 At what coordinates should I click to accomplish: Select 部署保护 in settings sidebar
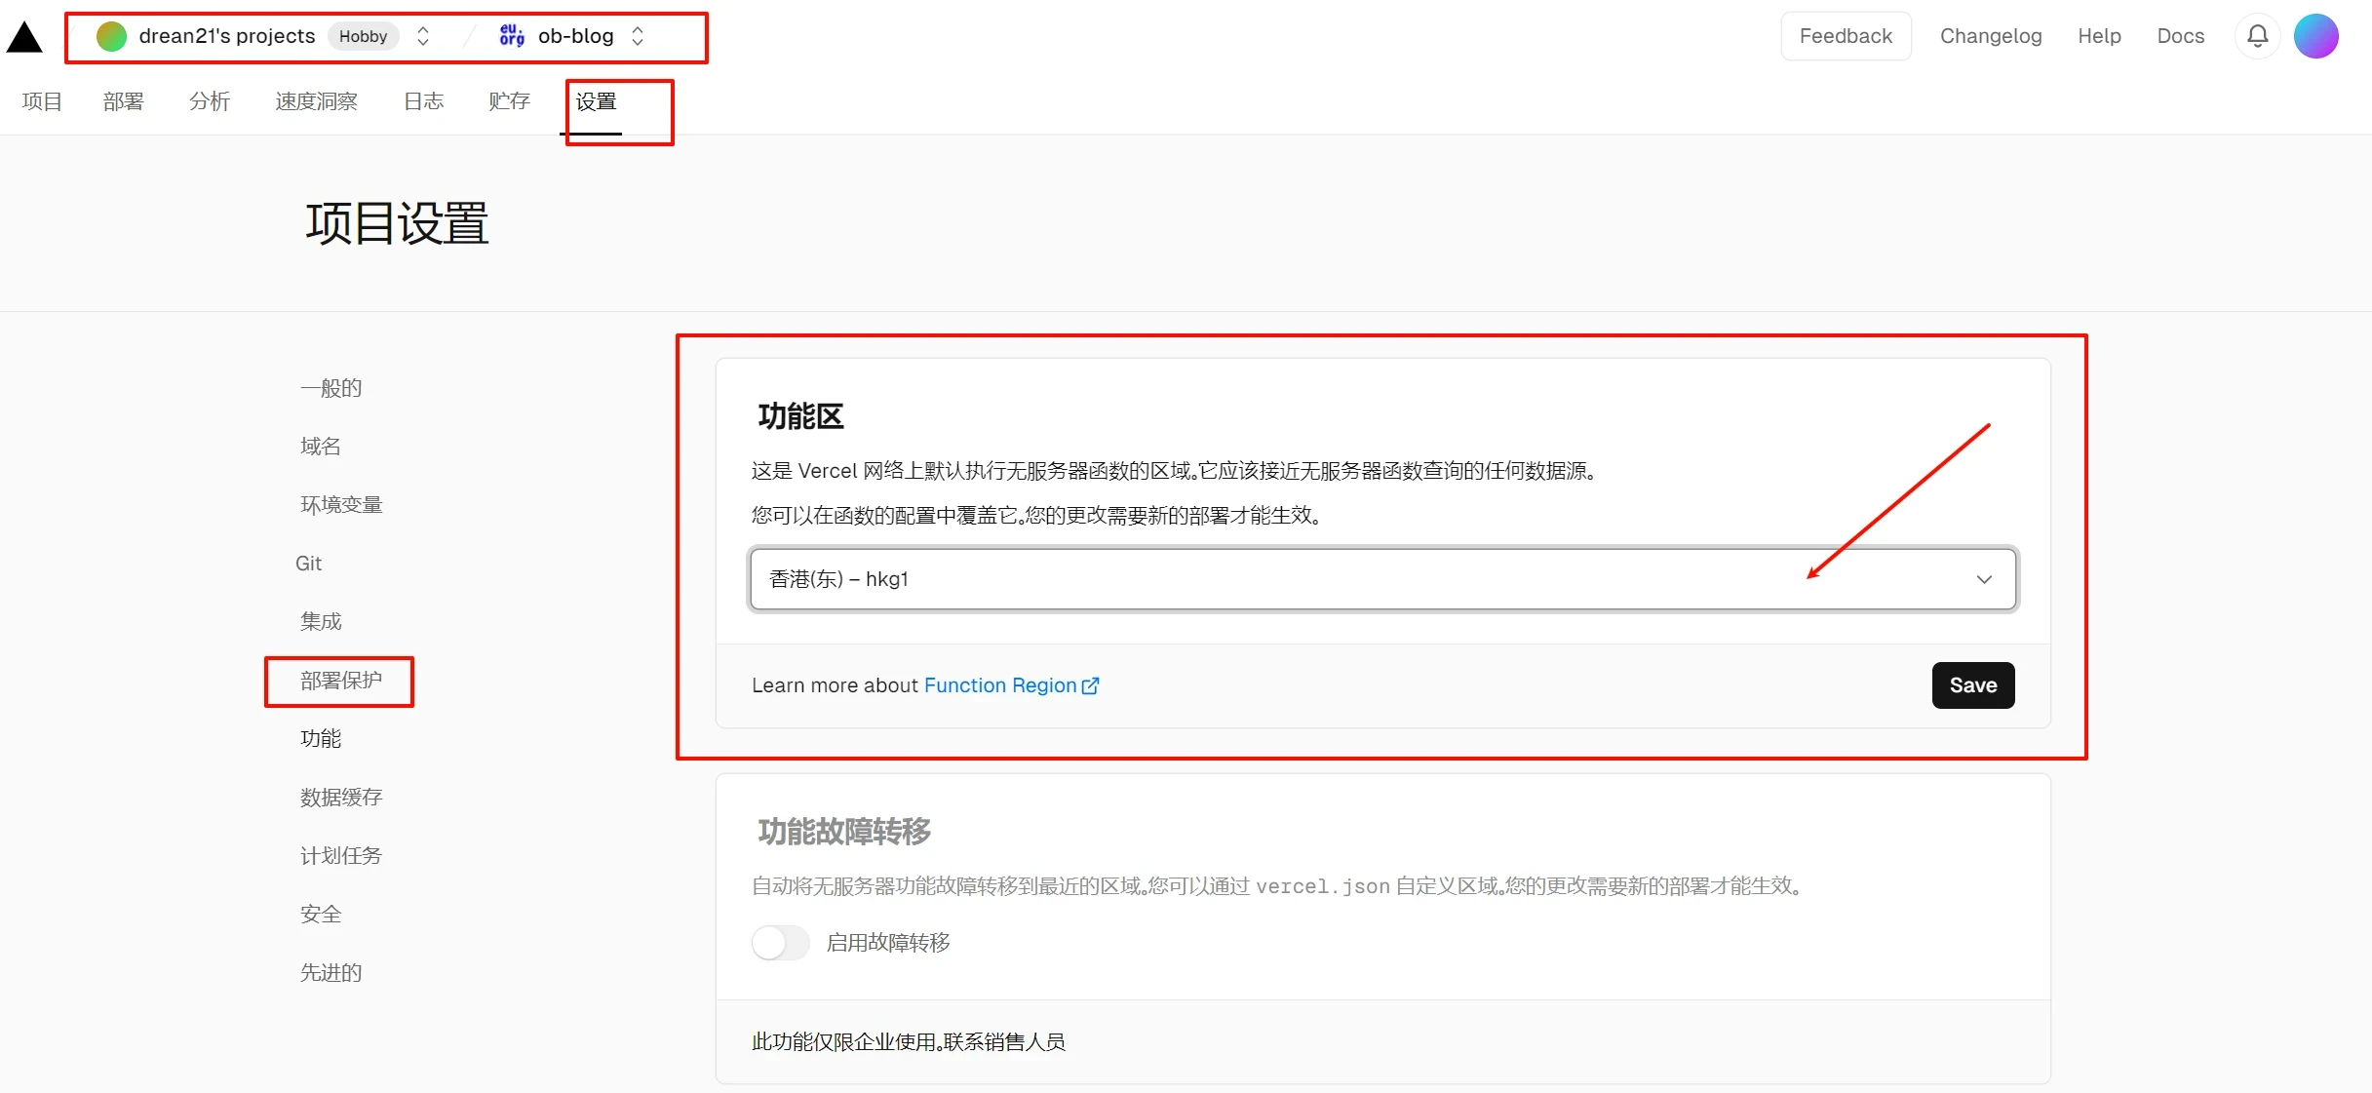(x=341, y=680)
